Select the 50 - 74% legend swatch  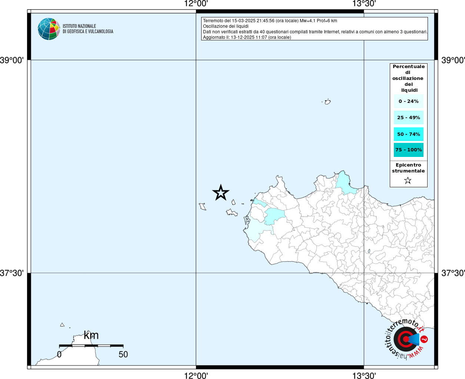[408, 134]
